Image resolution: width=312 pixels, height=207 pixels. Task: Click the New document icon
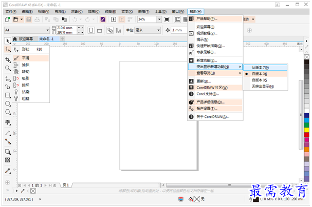click(8, 19)
